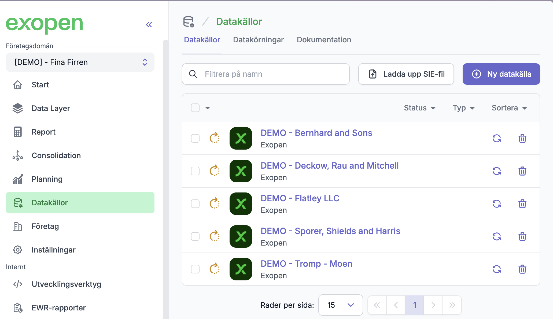Viewport: 553px width, 319px height.
Task: Open rows per page dropdown showing 15
Action: tap(341, 305)
